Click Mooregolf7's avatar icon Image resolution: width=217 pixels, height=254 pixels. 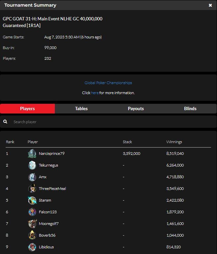32,224
